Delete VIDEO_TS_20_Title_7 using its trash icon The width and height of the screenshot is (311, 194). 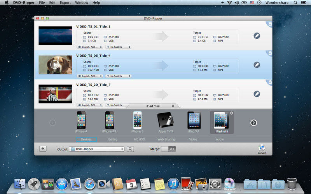[x=270, y=82]
